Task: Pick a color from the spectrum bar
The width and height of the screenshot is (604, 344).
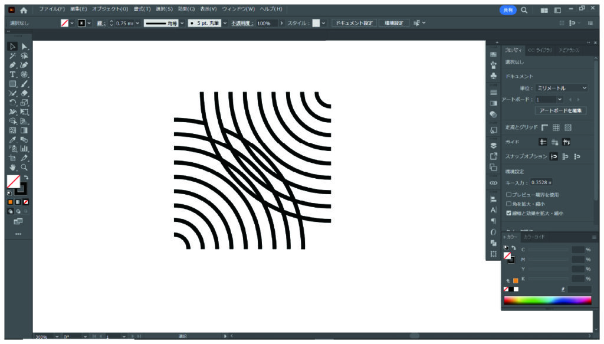Action: 547,300
